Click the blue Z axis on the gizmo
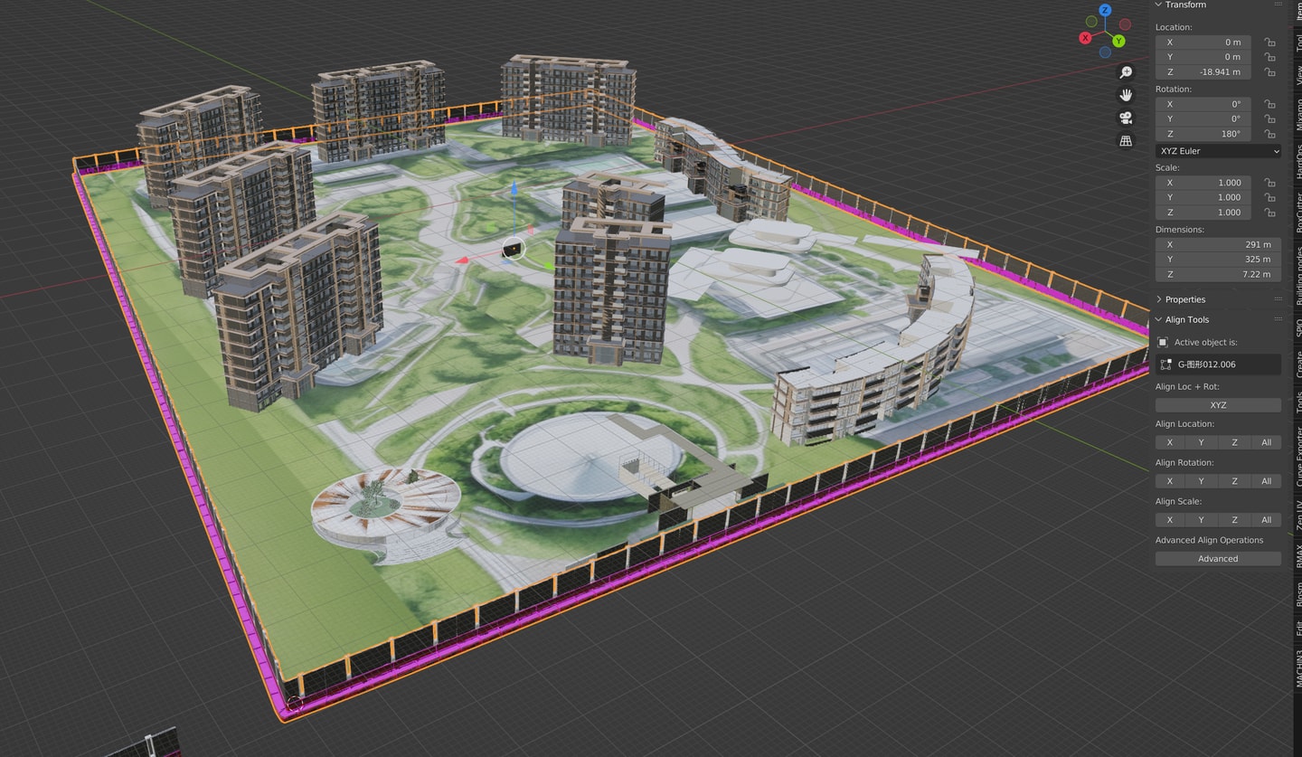The image size is (1302, 757). tap(1105, 10)
